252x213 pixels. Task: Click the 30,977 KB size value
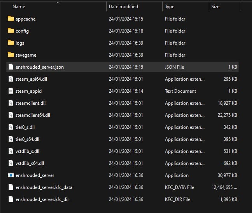pyautogui.click(x=227, y=175)
